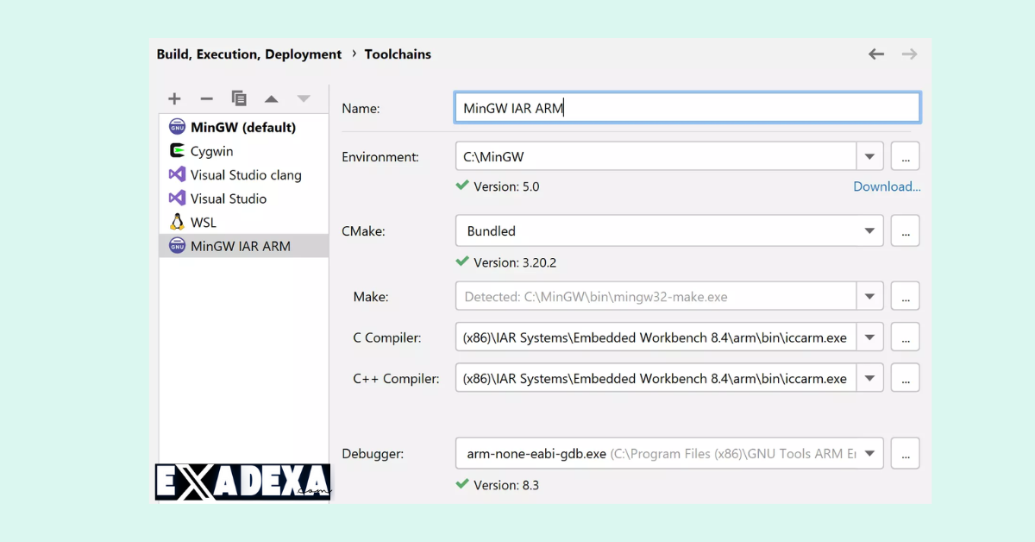Open the CMake Bundled dropdown
Image resolution: width=1035 pixels, height=542 pixels.
[869, 231]
